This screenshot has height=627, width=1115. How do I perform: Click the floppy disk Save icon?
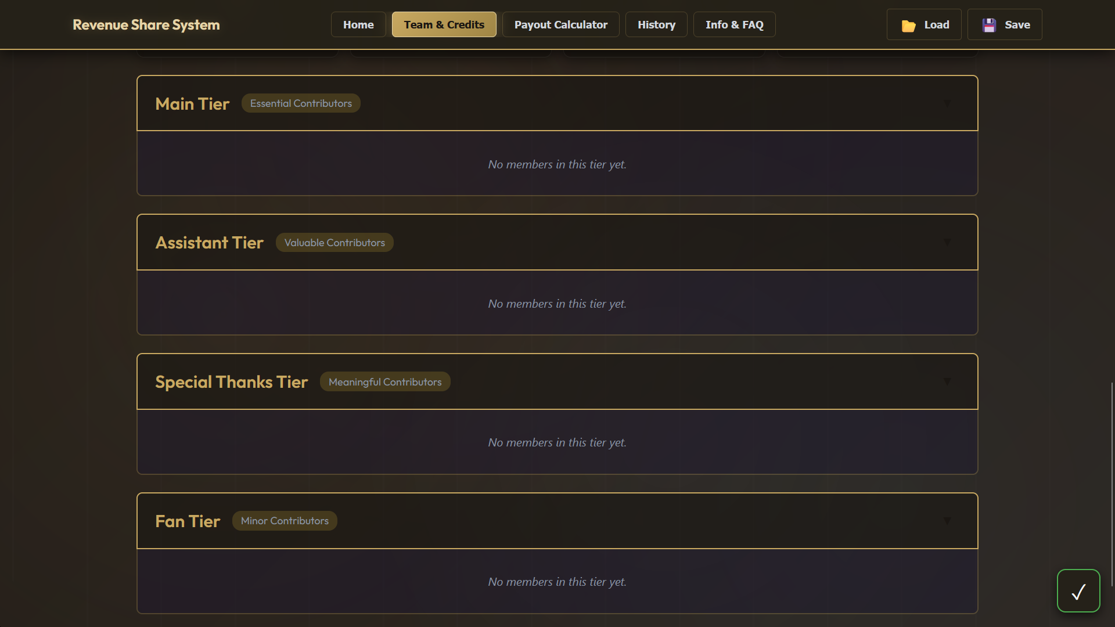pyautogui.click(x=989, y=24)
